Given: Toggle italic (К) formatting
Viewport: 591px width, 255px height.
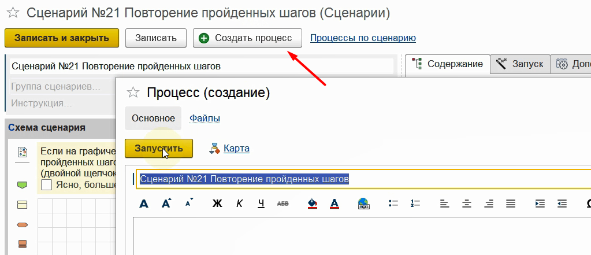Looking at the screenshot, I should (239, 204).
